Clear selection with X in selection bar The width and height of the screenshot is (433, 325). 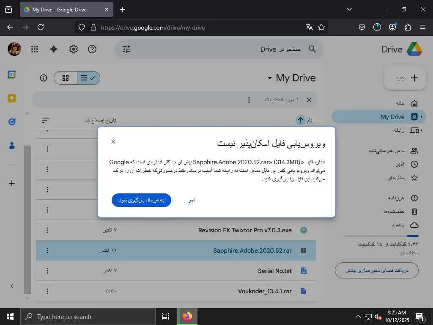pos(309,100)
